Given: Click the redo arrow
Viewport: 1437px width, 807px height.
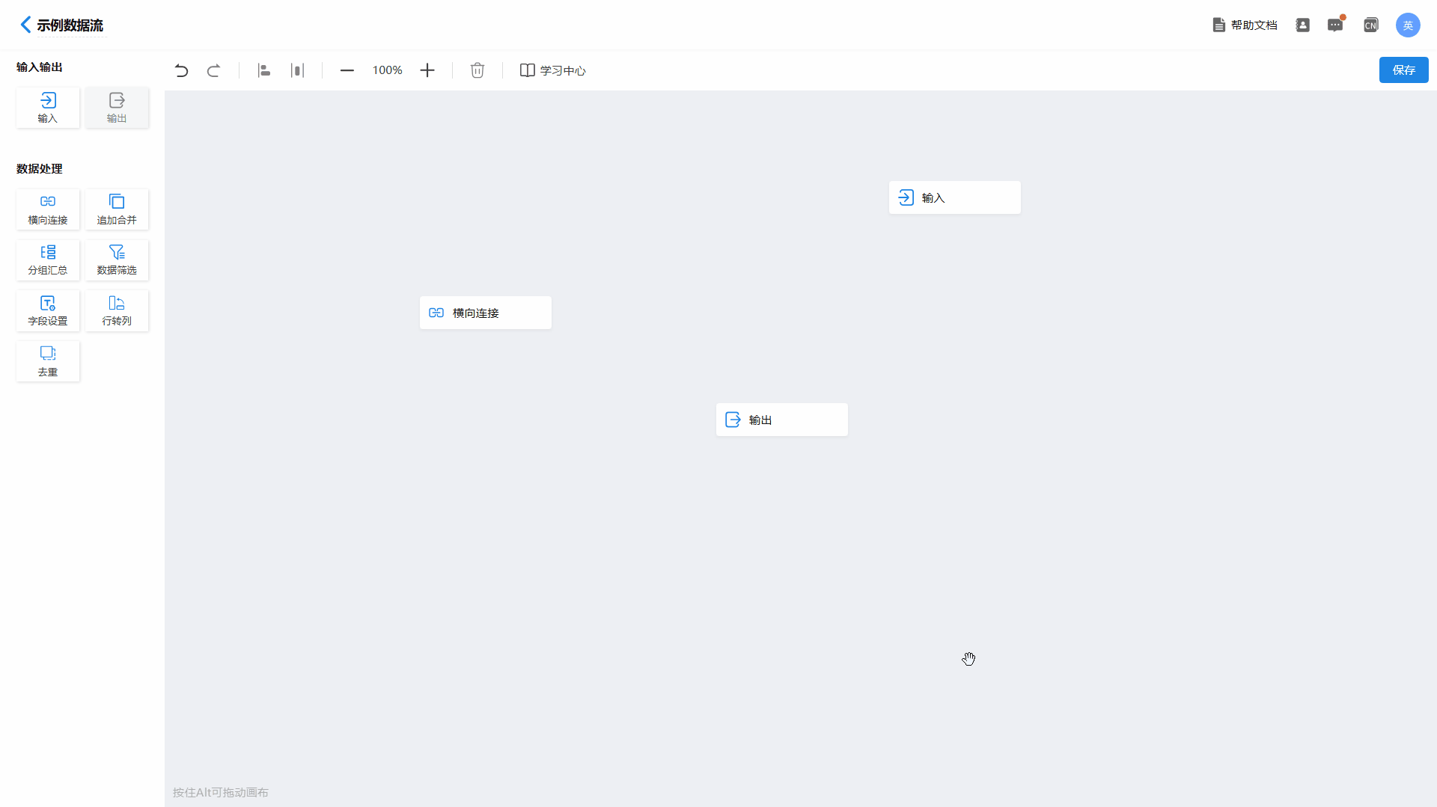Looking at the screenshot, I should click(213, 70).
